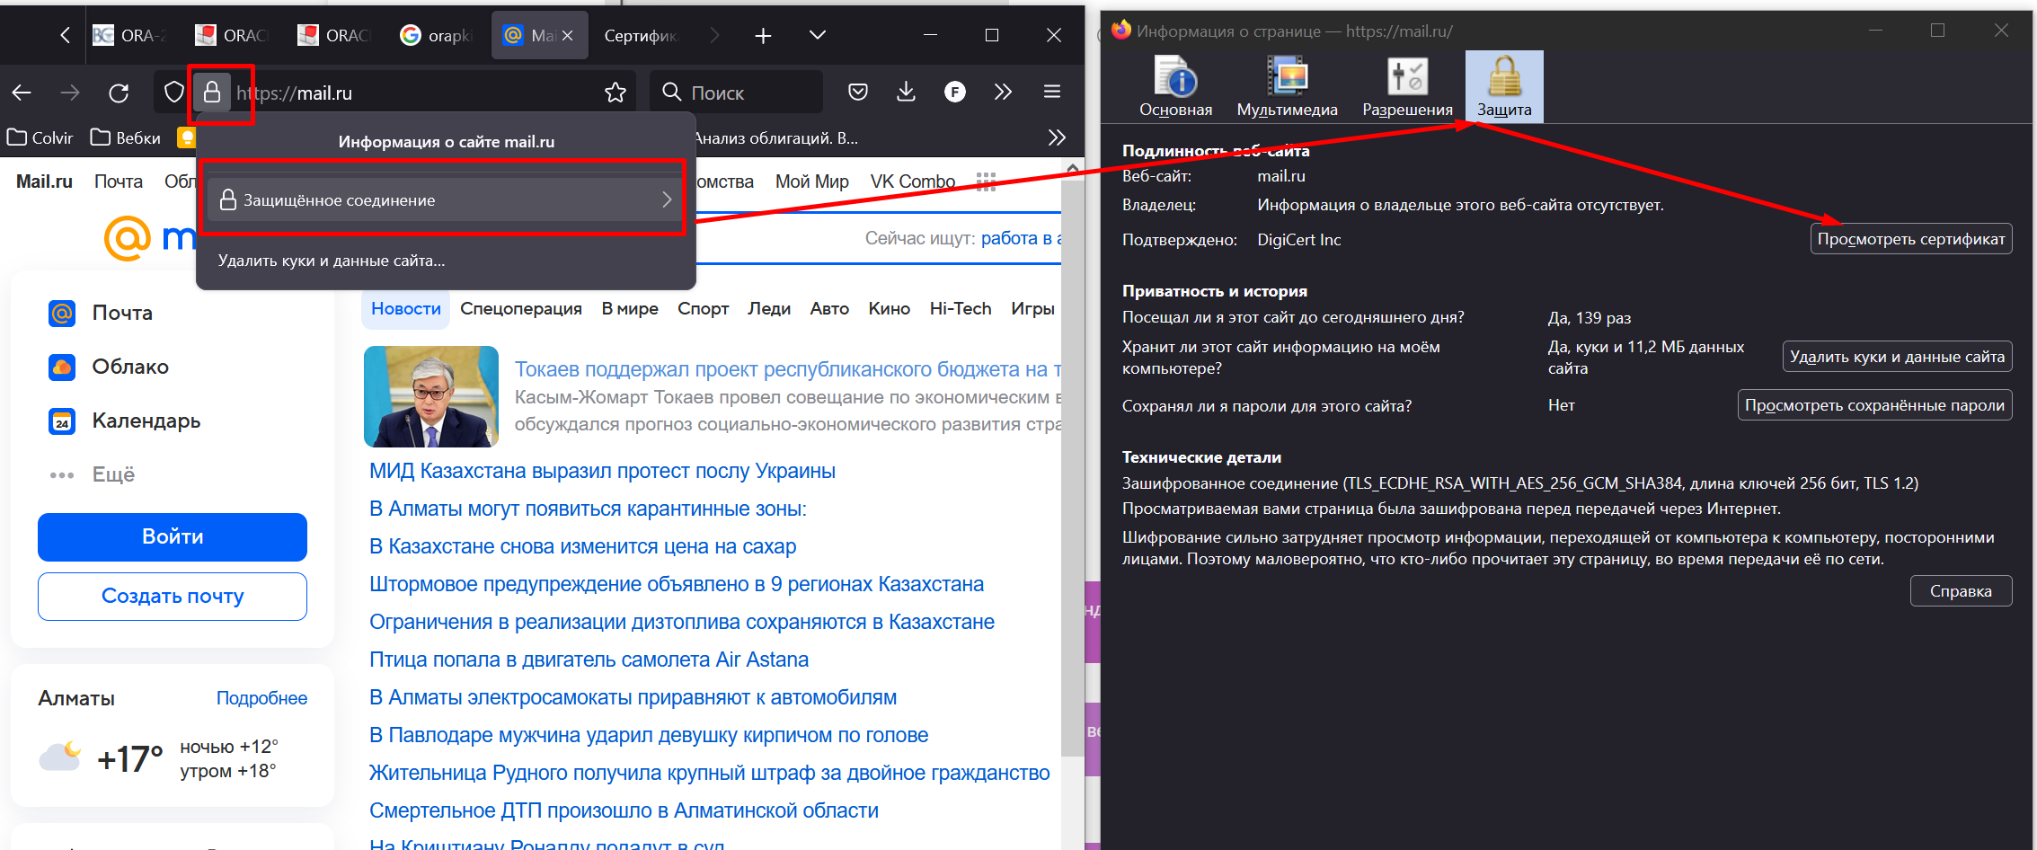Reload the page with refresh icon
Image resolution: width=2037 pixels, height=850 pixels.
[x=119, y=93]
